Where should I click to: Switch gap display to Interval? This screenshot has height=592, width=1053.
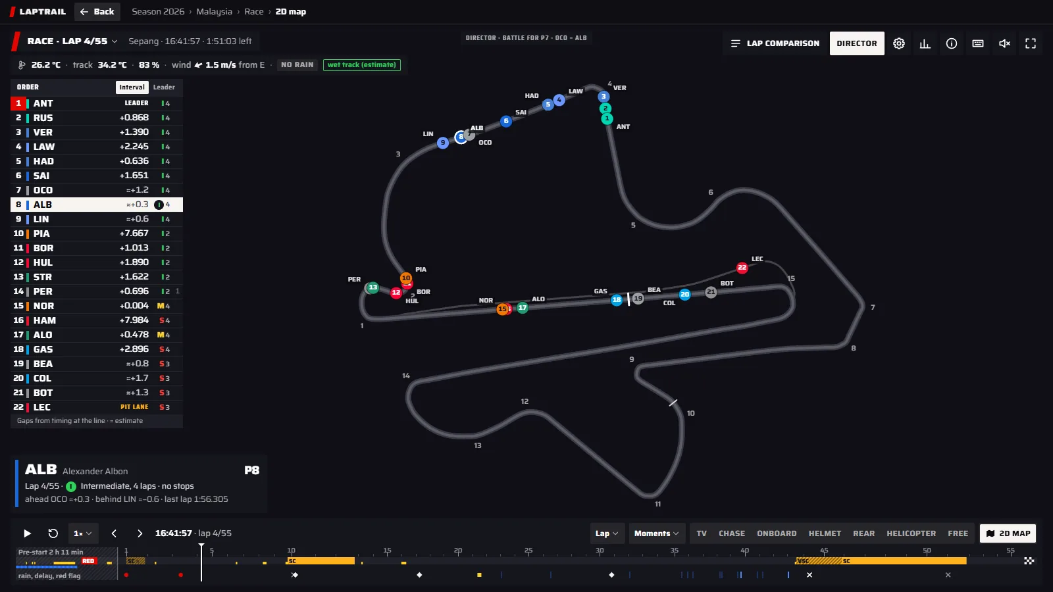(x=132, y=87)
